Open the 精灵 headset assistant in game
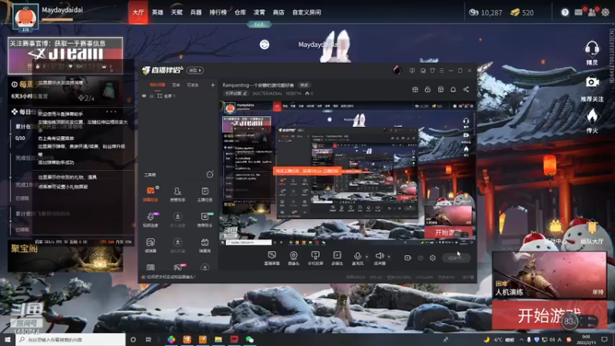The image size is (615, 346). click(592, 53)
